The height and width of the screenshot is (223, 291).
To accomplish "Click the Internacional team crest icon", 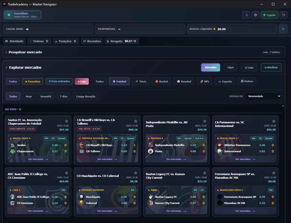I will click(220, 151).
